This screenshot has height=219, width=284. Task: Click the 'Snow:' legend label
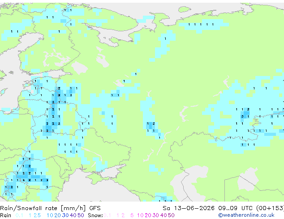[95, 215]
